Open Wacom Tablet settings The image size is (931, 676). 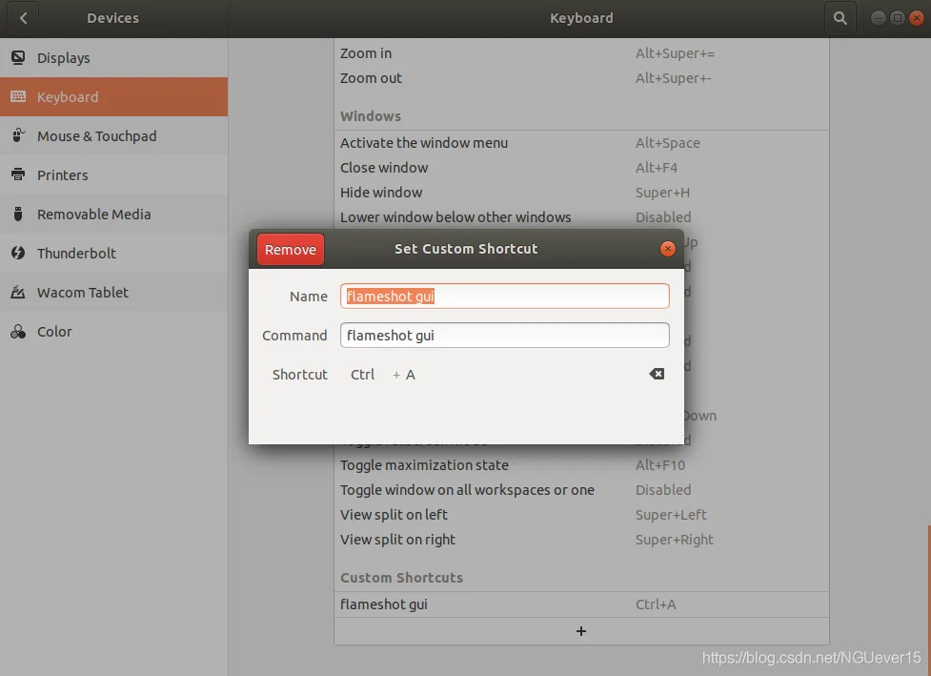coord(114,293)
